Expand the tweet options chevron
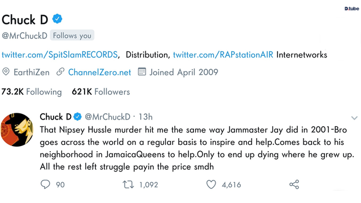This screenshot has width=361, height=203. coord(354,118)
